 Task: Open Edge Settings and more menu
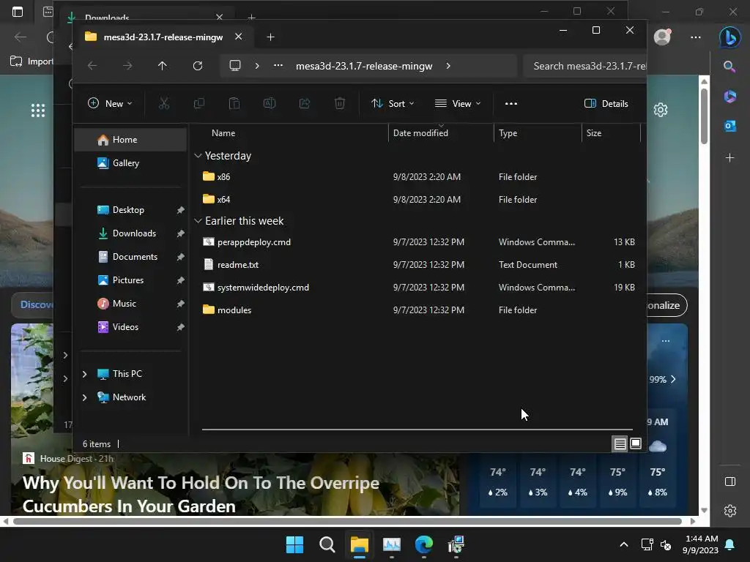click(x=696, y=37)
